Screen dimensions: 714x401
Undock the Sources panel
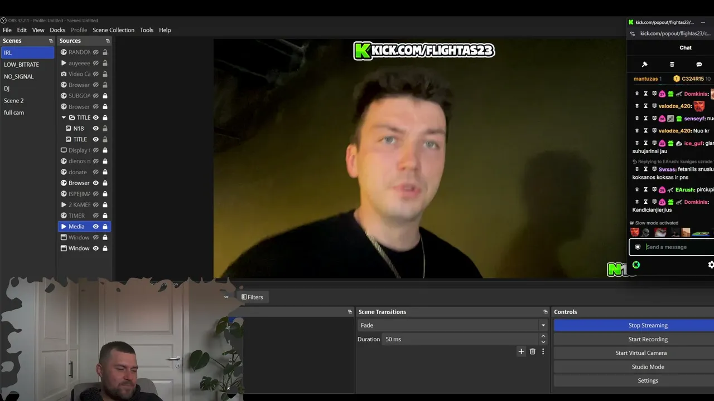click(x=108, y=41)
